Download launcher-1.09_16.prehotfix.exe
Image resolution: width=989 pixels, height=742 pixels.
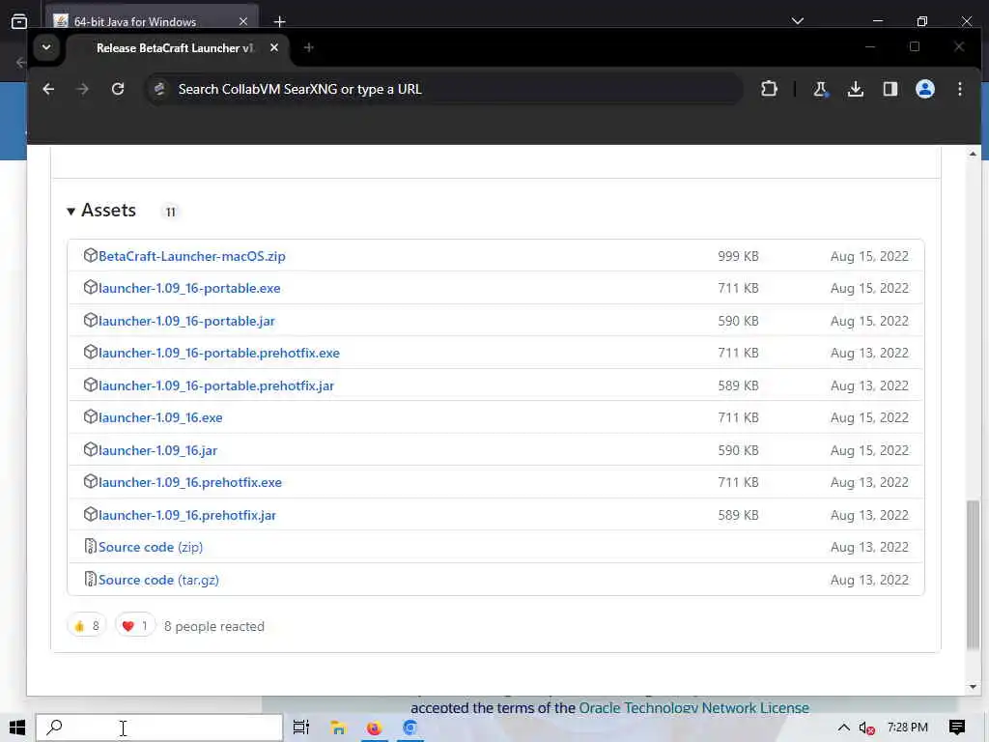(190, 482)
